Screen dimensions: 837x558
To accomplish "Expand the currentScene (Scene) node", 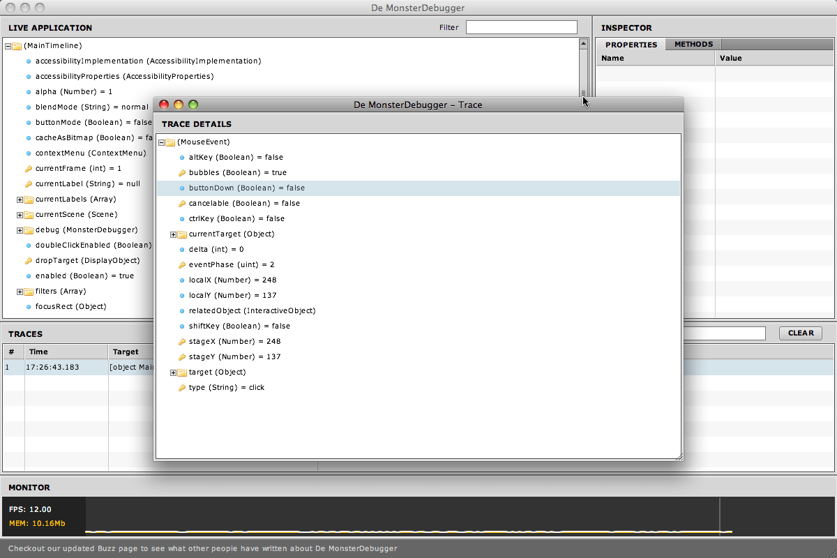I will 20,215.
